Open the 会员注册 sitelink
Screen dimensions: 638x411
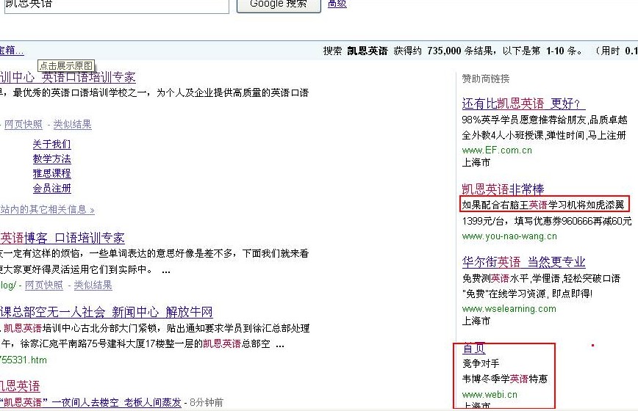(x=51, y=189)
